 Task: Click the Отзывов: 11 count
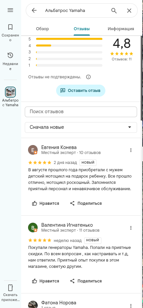[122, 59]
